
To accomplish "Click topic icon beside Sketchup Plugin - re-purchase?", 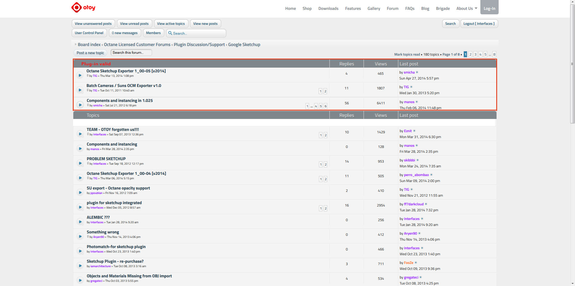I will (80, 266).
